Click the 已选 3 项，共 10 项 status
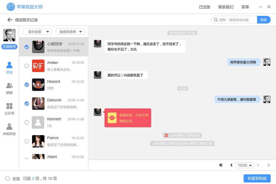This screenshot has width=276, height=184. (x=40, y=178)
